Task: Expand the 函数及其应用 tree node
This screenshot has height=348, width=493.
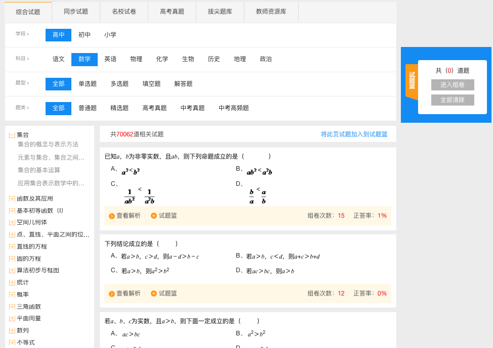Action: pos(12,199)
